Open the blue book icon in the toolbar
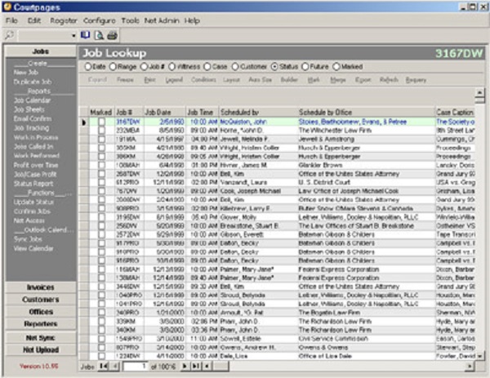Image resolution: width=490 pixels, height=378 pixels. (85, 35)
